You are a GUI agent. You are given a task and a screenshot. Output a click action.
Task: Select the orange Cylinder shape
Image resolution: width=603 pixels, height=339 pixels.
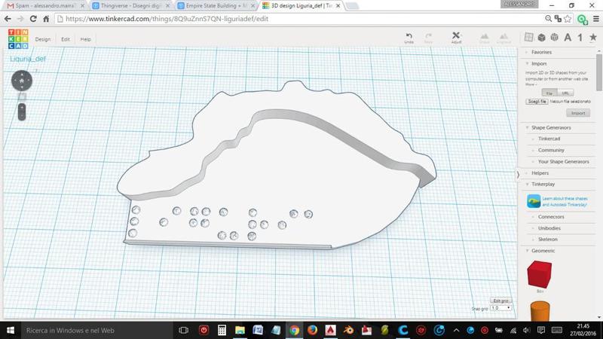(x=540, y=310)
